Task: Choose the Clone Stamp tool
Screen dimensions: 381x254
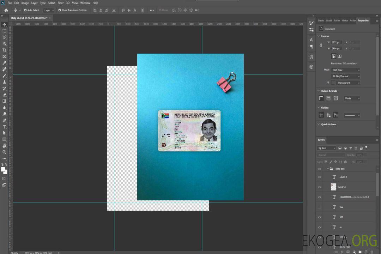Action: [5, 82]
